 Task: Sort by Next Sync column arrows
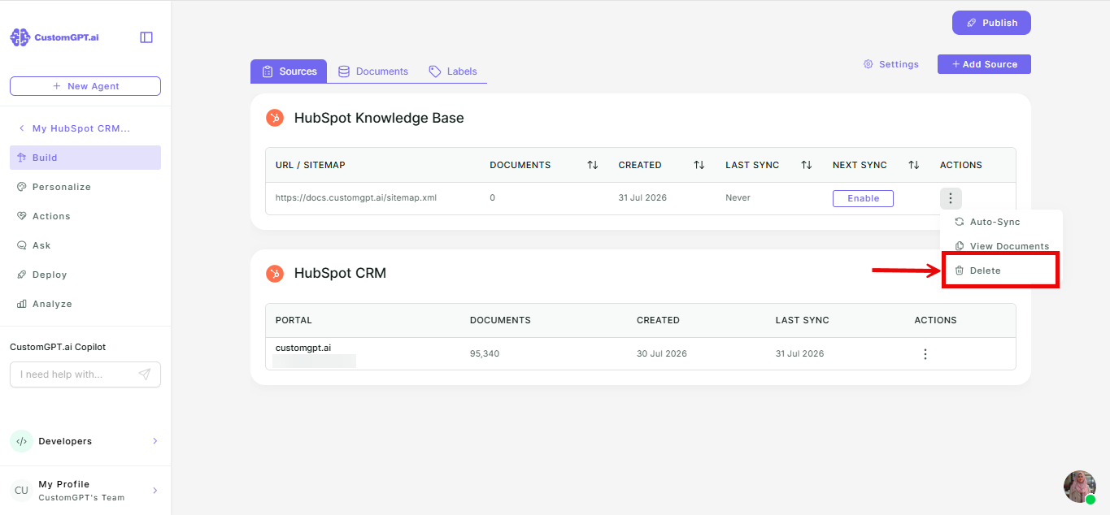913,165
